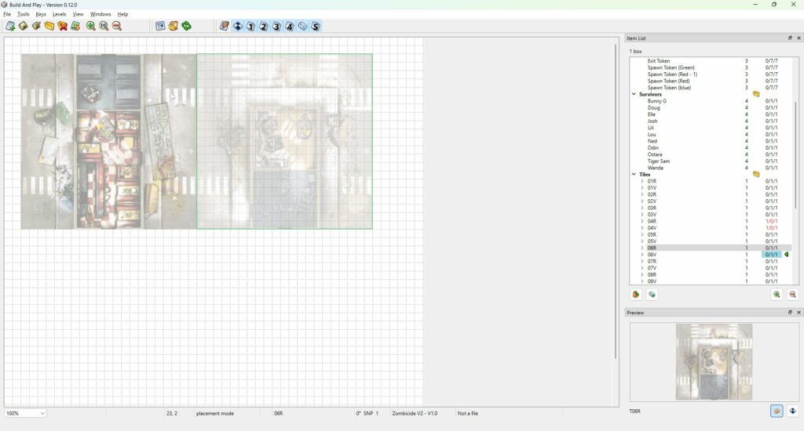Toggle layer 1 visibility button

(x=250, y=26)
